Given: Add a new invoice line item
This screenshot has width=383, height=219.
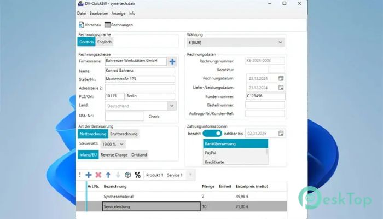Looking at the screenshot, I should (x=89, y=175).
